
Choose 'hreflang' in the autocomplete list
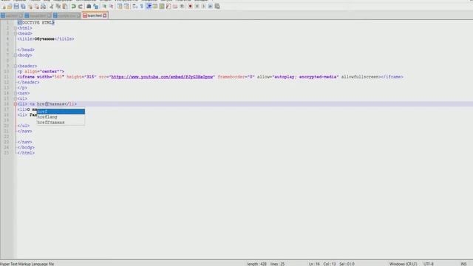pos(61,117)
